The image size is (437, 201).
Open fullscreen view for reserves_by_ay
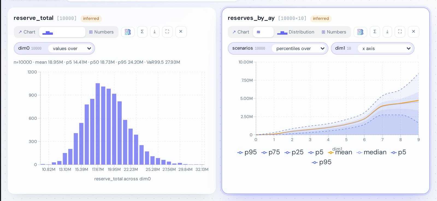[400, 32]
